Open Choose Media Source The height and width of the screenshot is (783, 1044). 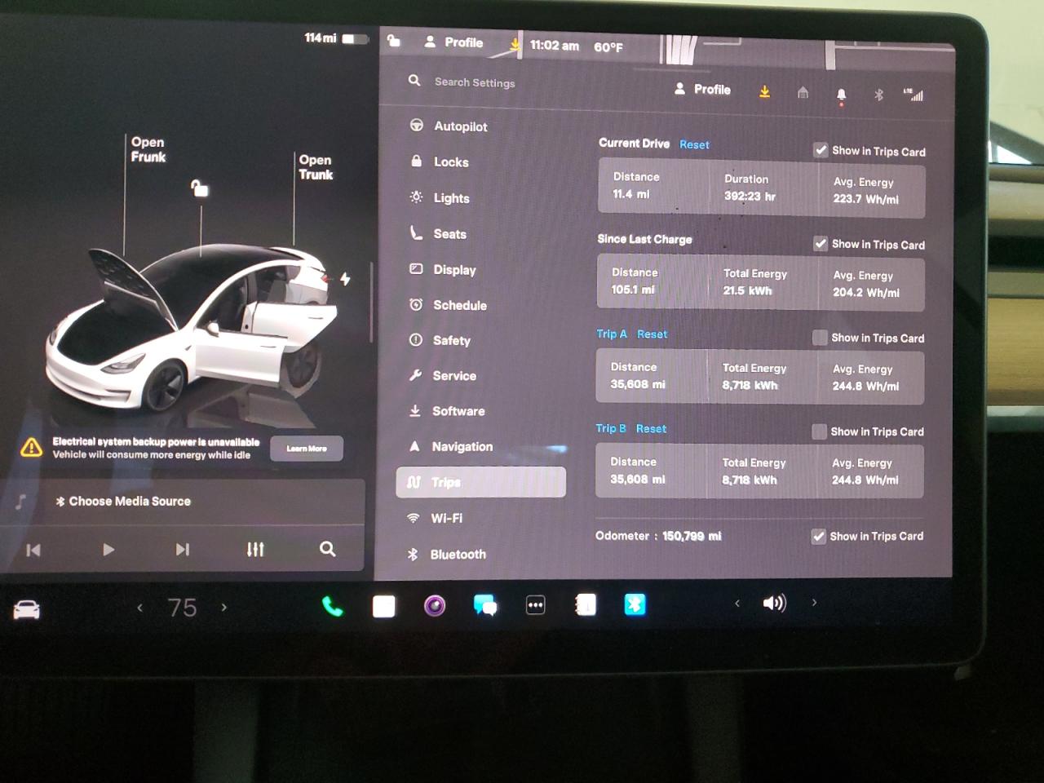[x=124, y=501]
